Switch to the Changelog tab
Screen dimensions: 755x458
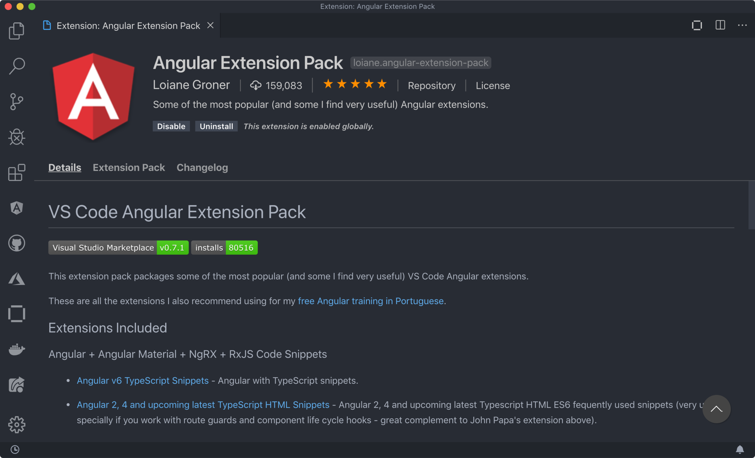(x=202, y=168)
